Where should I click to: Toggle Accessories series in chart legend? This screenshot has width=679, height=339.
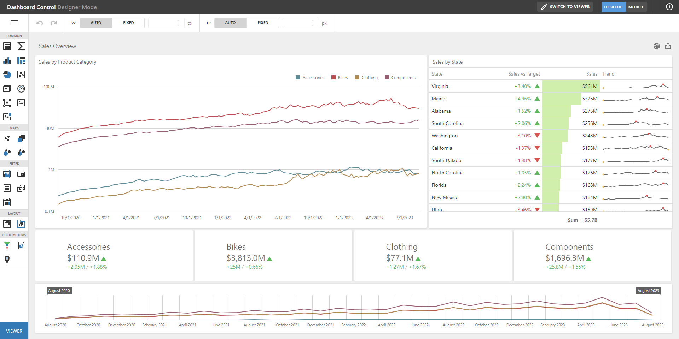310,78
